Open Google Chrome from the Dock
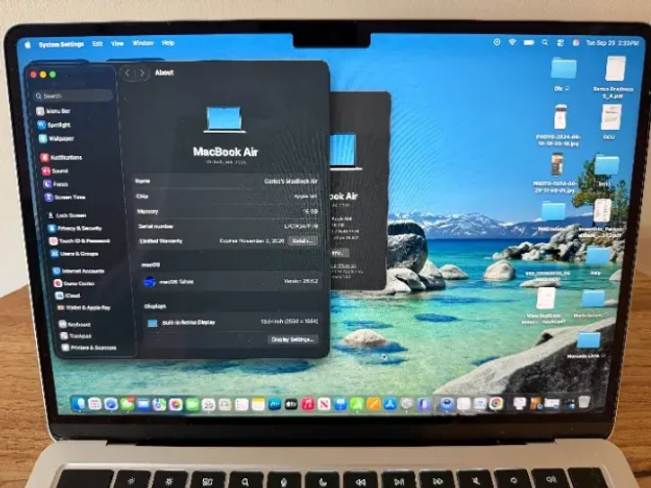The height and width of the screenshot is (488, 651). pos(496,403)
